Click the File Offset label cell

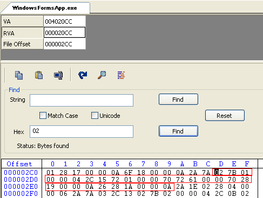coord(22,44)
